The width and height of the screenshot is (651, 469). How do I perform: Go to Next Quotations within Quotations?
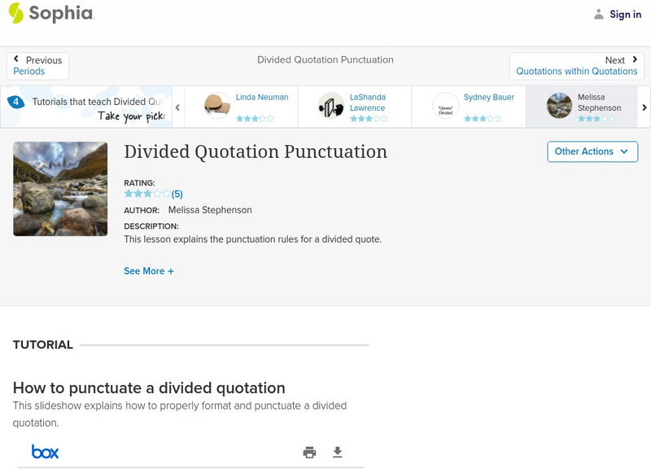tap(577, 66)
